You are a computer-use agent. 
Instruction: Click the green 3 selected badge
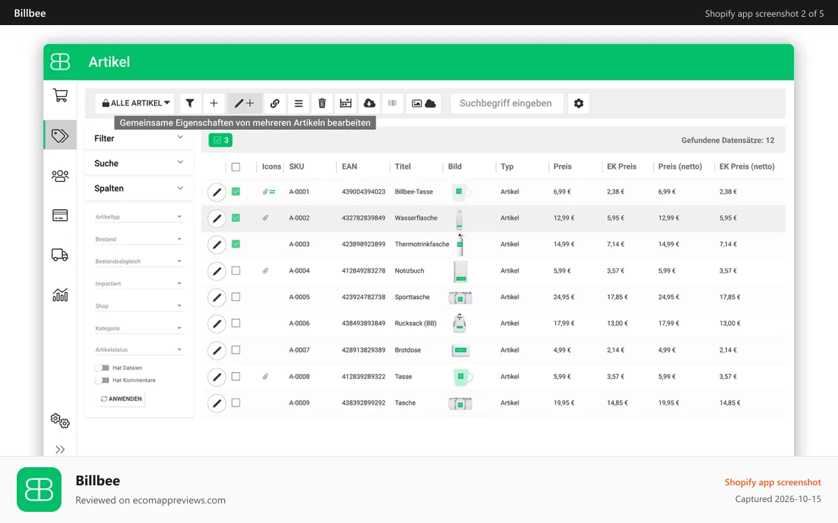[221, 140]
